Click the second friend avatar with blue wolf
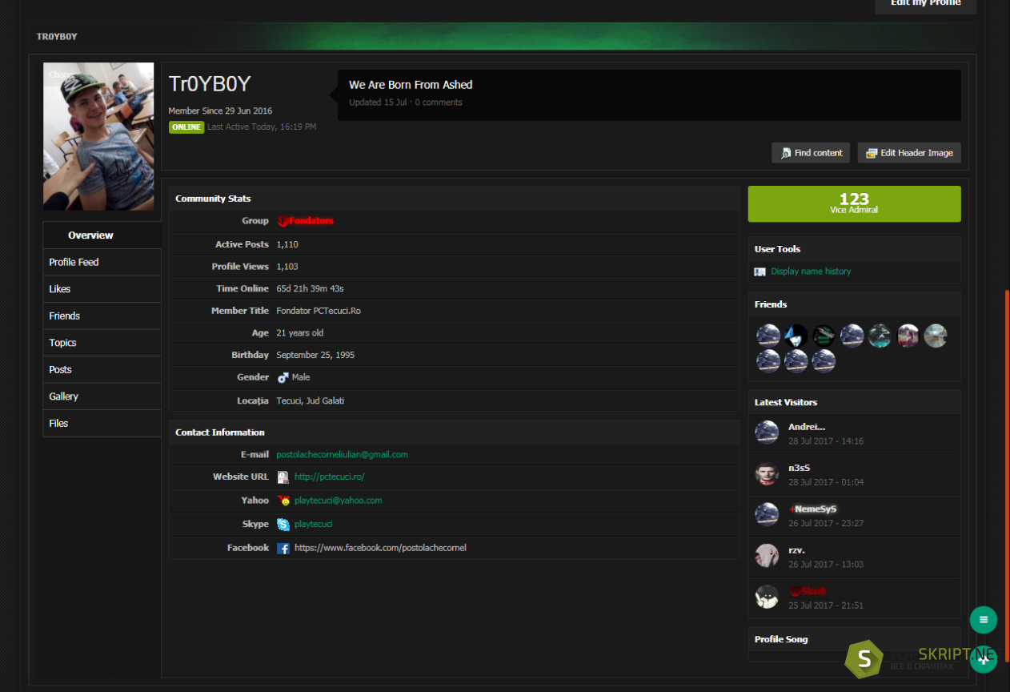This screenshot has height=692, width=1010. click(x=796, y=336)
